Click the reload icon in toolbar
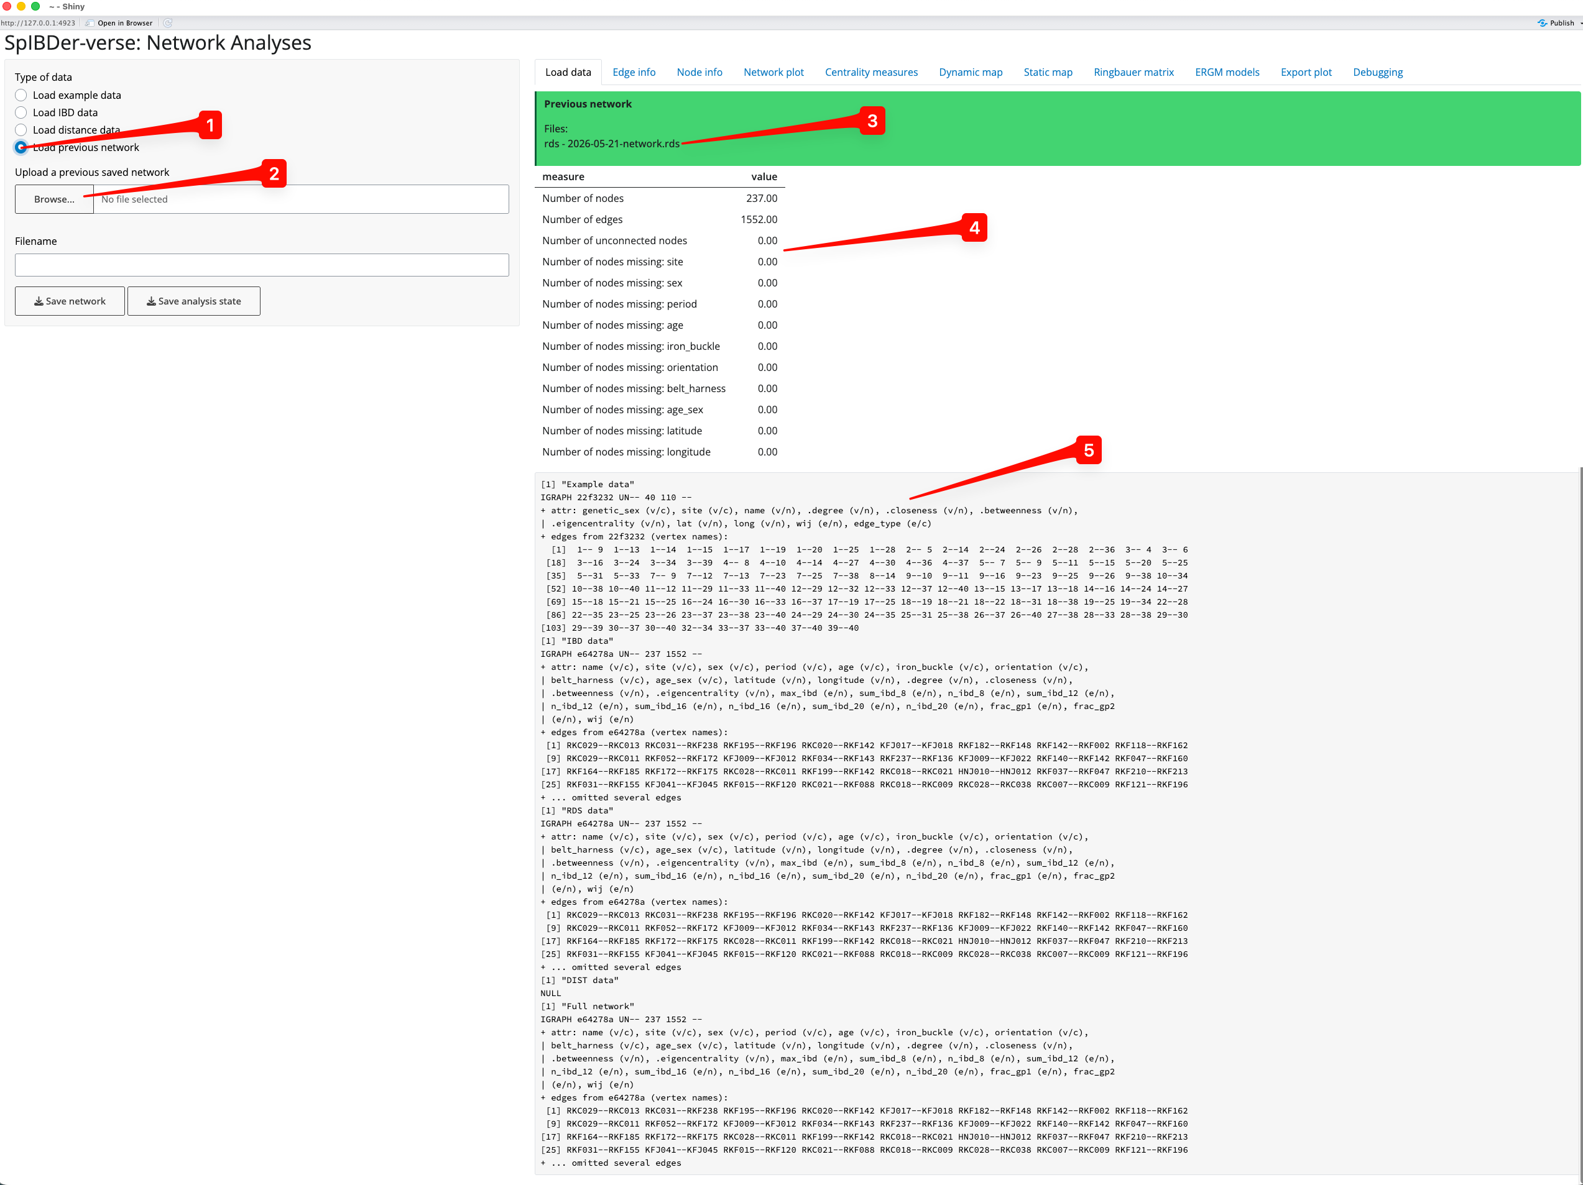Screen dimensions: 1583x1185 pos(167,23)
